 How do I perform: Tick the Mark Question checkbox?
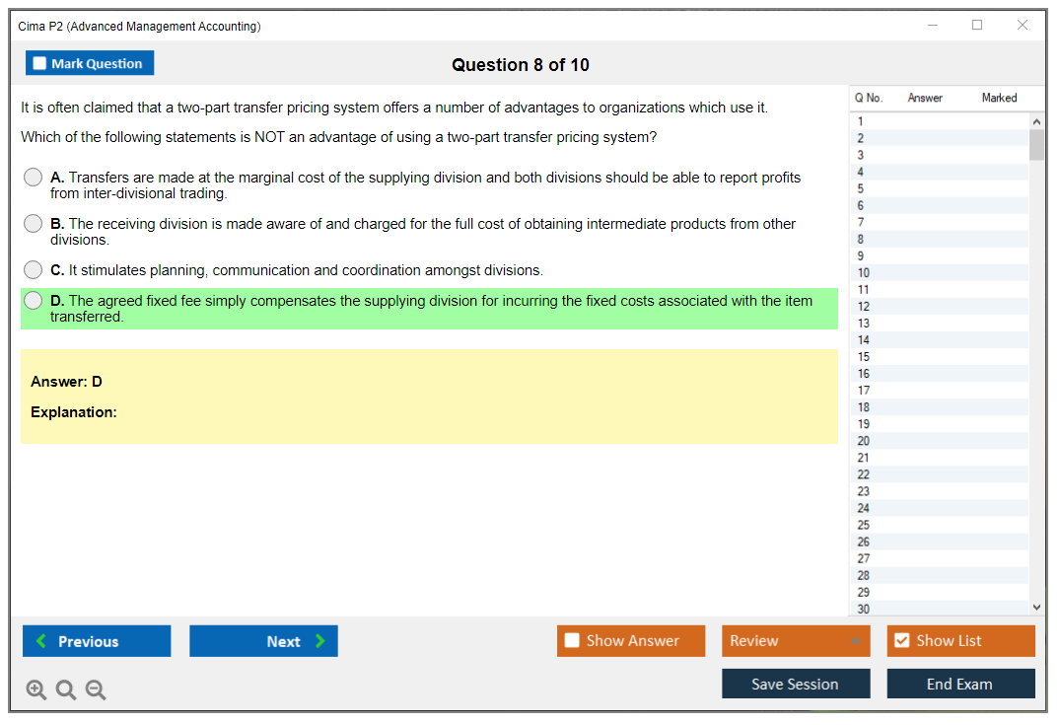(x=40, y=64)
